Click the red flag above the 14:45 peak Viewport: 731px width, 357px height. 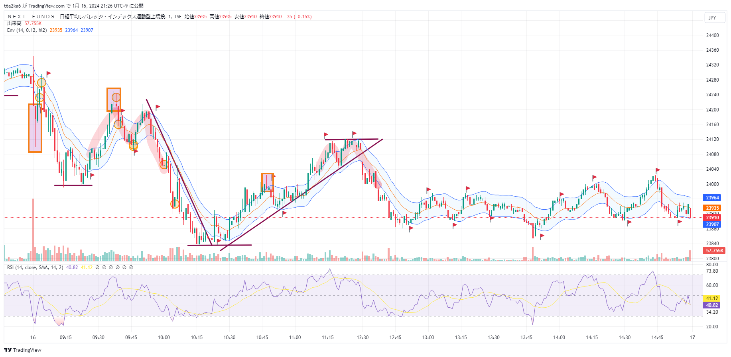658,170
